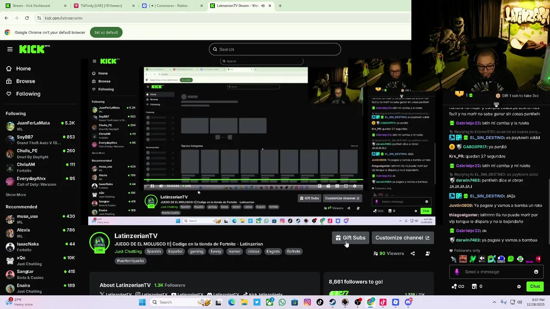This screenshot has height=309, width=550.
Task: Click the user icon beside share
Action: tap(428, 254)
